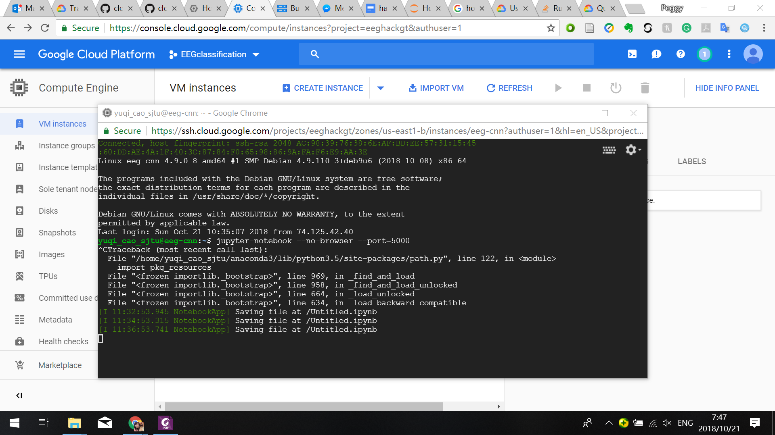
Task: Open File Explorer from taskbar
Action: coord(75,423)
